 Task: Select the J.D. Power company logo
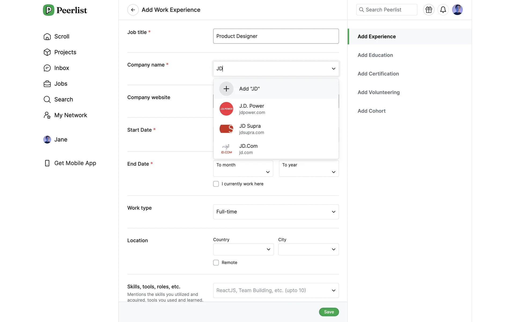226,109
